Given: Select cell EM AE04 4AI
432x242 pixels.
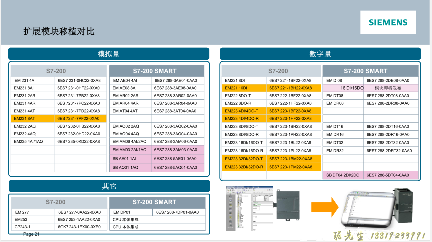Looking at the screenshot, I should point(130,81).
